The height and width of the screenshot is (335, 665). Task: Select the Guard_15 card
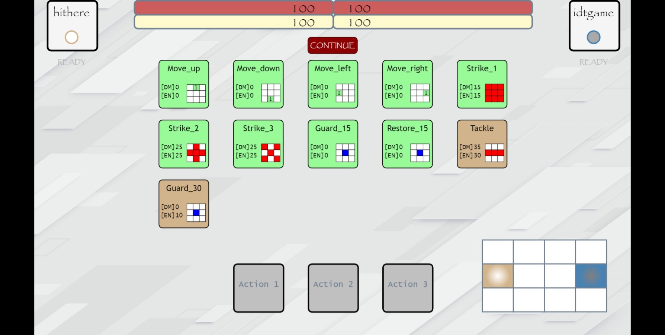(x=333, y=144)
